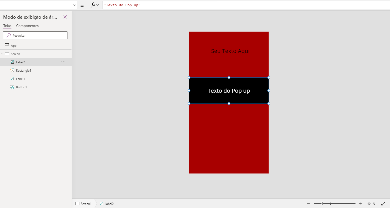Zoom out with the minus button
Image resolution: width=390 pixels, height=208 pixels.
(x=308, y=204)
